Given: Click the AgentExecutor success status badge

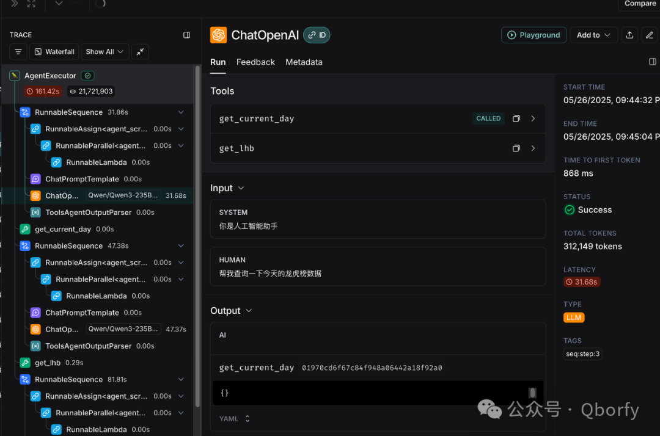Looking at the screenshot, I should point(87,76).
